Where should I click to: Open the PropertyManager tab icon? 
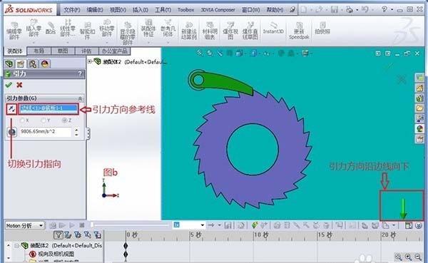pos(21,64)
